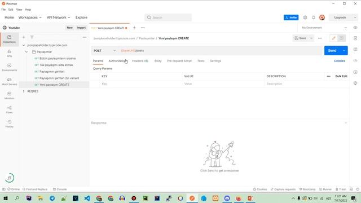This screenshot has width=361, height=203.
Task: Select request Yeni paylaşım CREATE in tree
Action: [54, 85]
